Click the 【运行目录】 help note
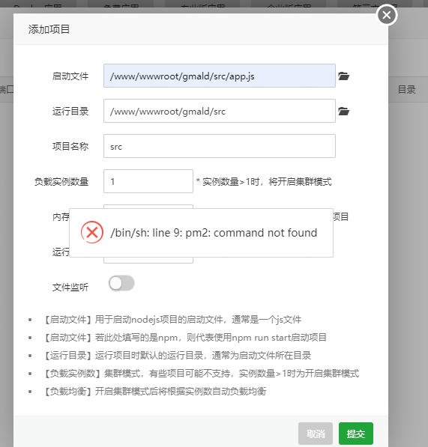The image size is (428, 447). point(177,356)
